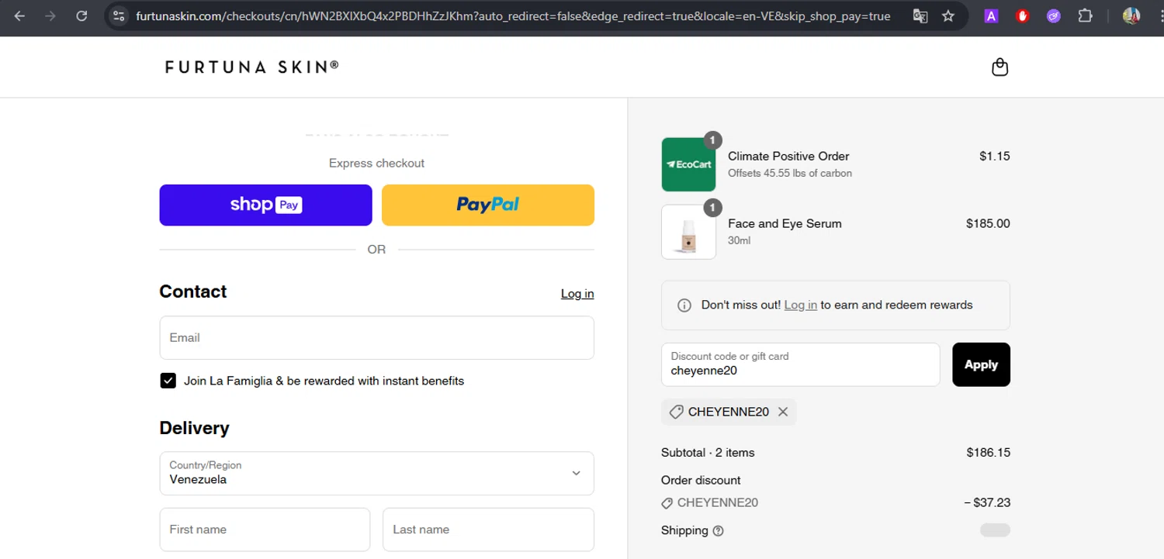This screenshot has height=559, width=1164.
Task: Click the translate page icon
Action: [x=920, y=16]
